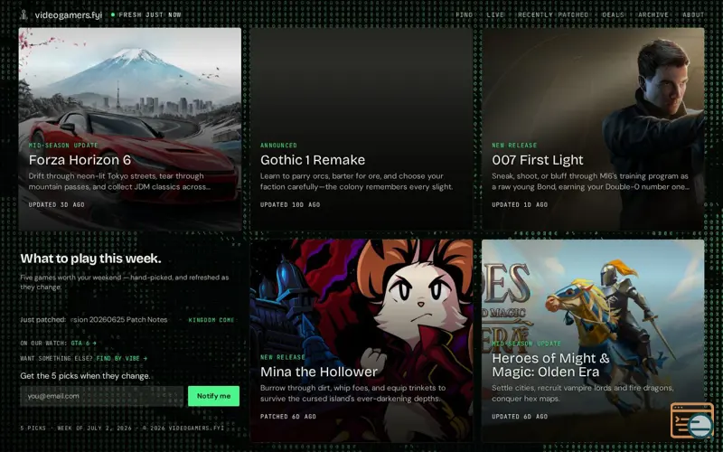Go to the Live section

tap(495, 14)
